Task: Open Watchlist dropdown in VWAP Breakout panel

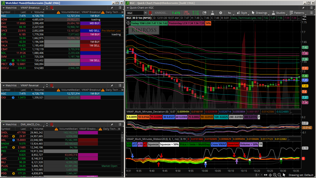Action: coord(9,8)
